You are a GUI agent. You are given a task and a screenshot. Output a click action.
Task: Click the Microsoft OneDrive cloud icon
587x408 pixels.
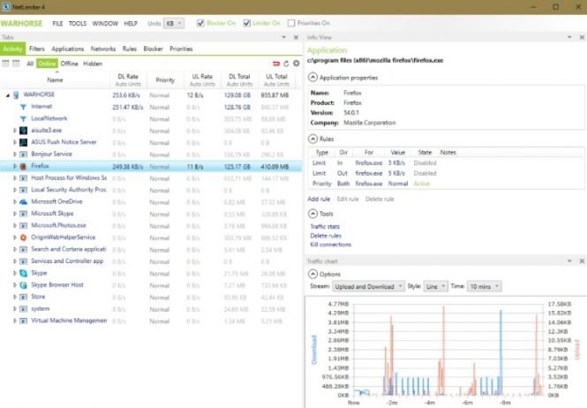(24, 201)
